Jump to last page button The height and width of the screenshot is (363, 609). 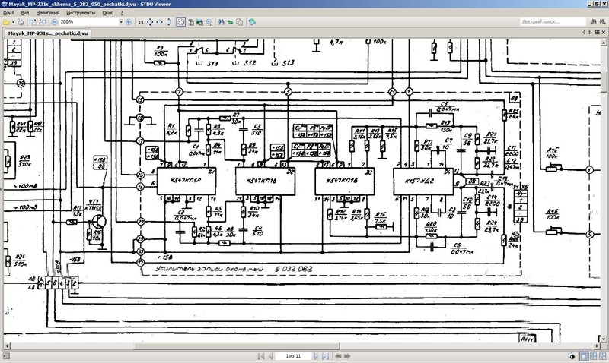point(326,356)
